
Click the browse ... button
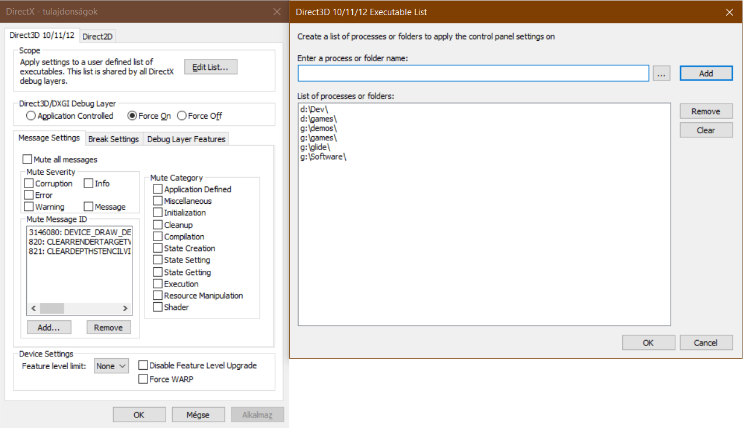click(661, 73)
